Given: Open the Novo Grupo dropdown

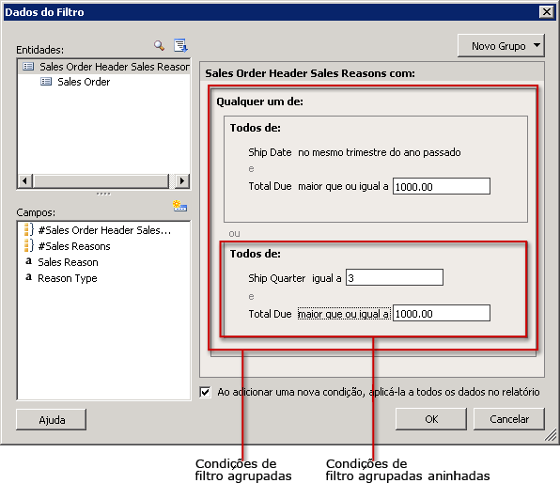Looking at the screenshot, I should tap(501, 46).
